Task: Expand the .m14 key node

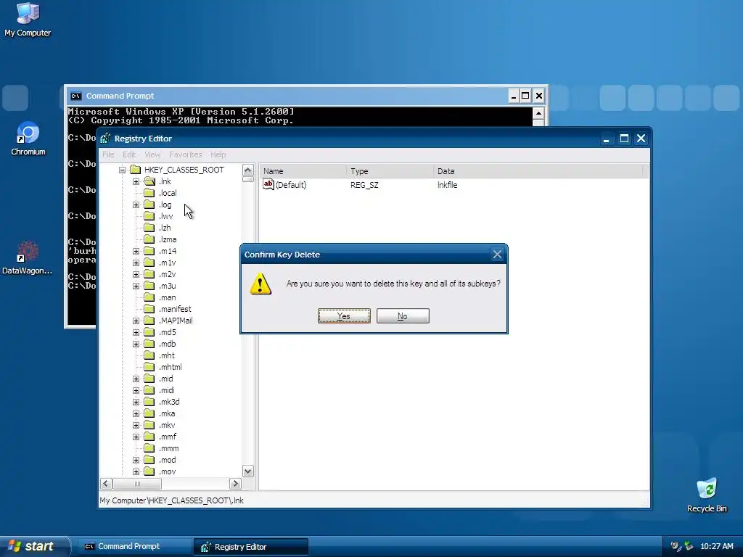Action: (x=136, y=251)
